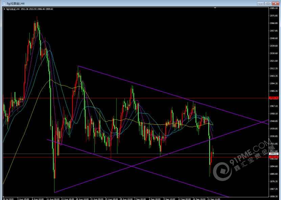Click the OHLC values text in chart header
Screen dimensions: 281x200
point(37,9)
